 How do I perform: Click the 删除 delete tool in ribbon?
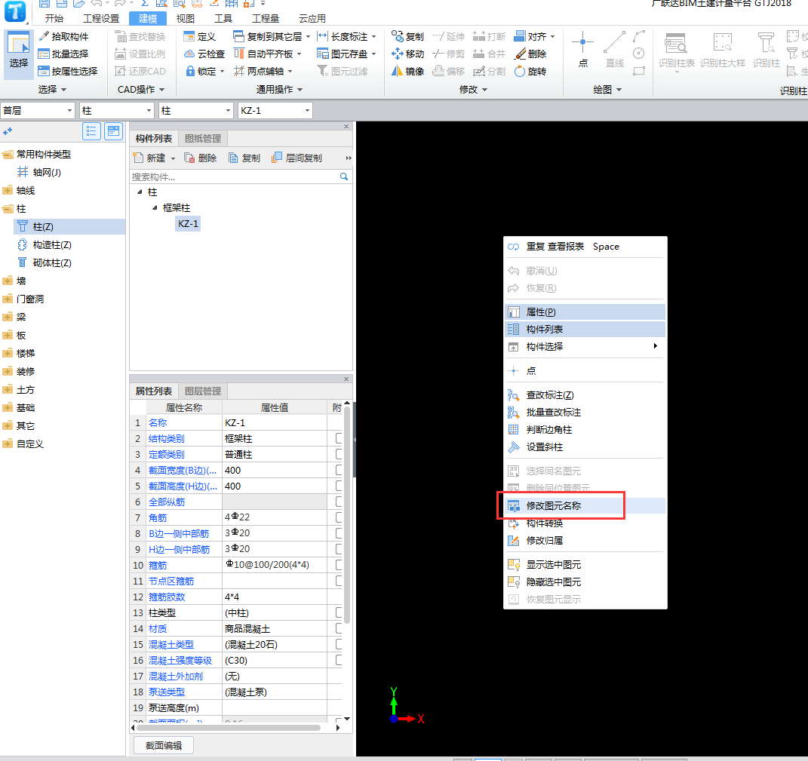[x=531, y=54]
